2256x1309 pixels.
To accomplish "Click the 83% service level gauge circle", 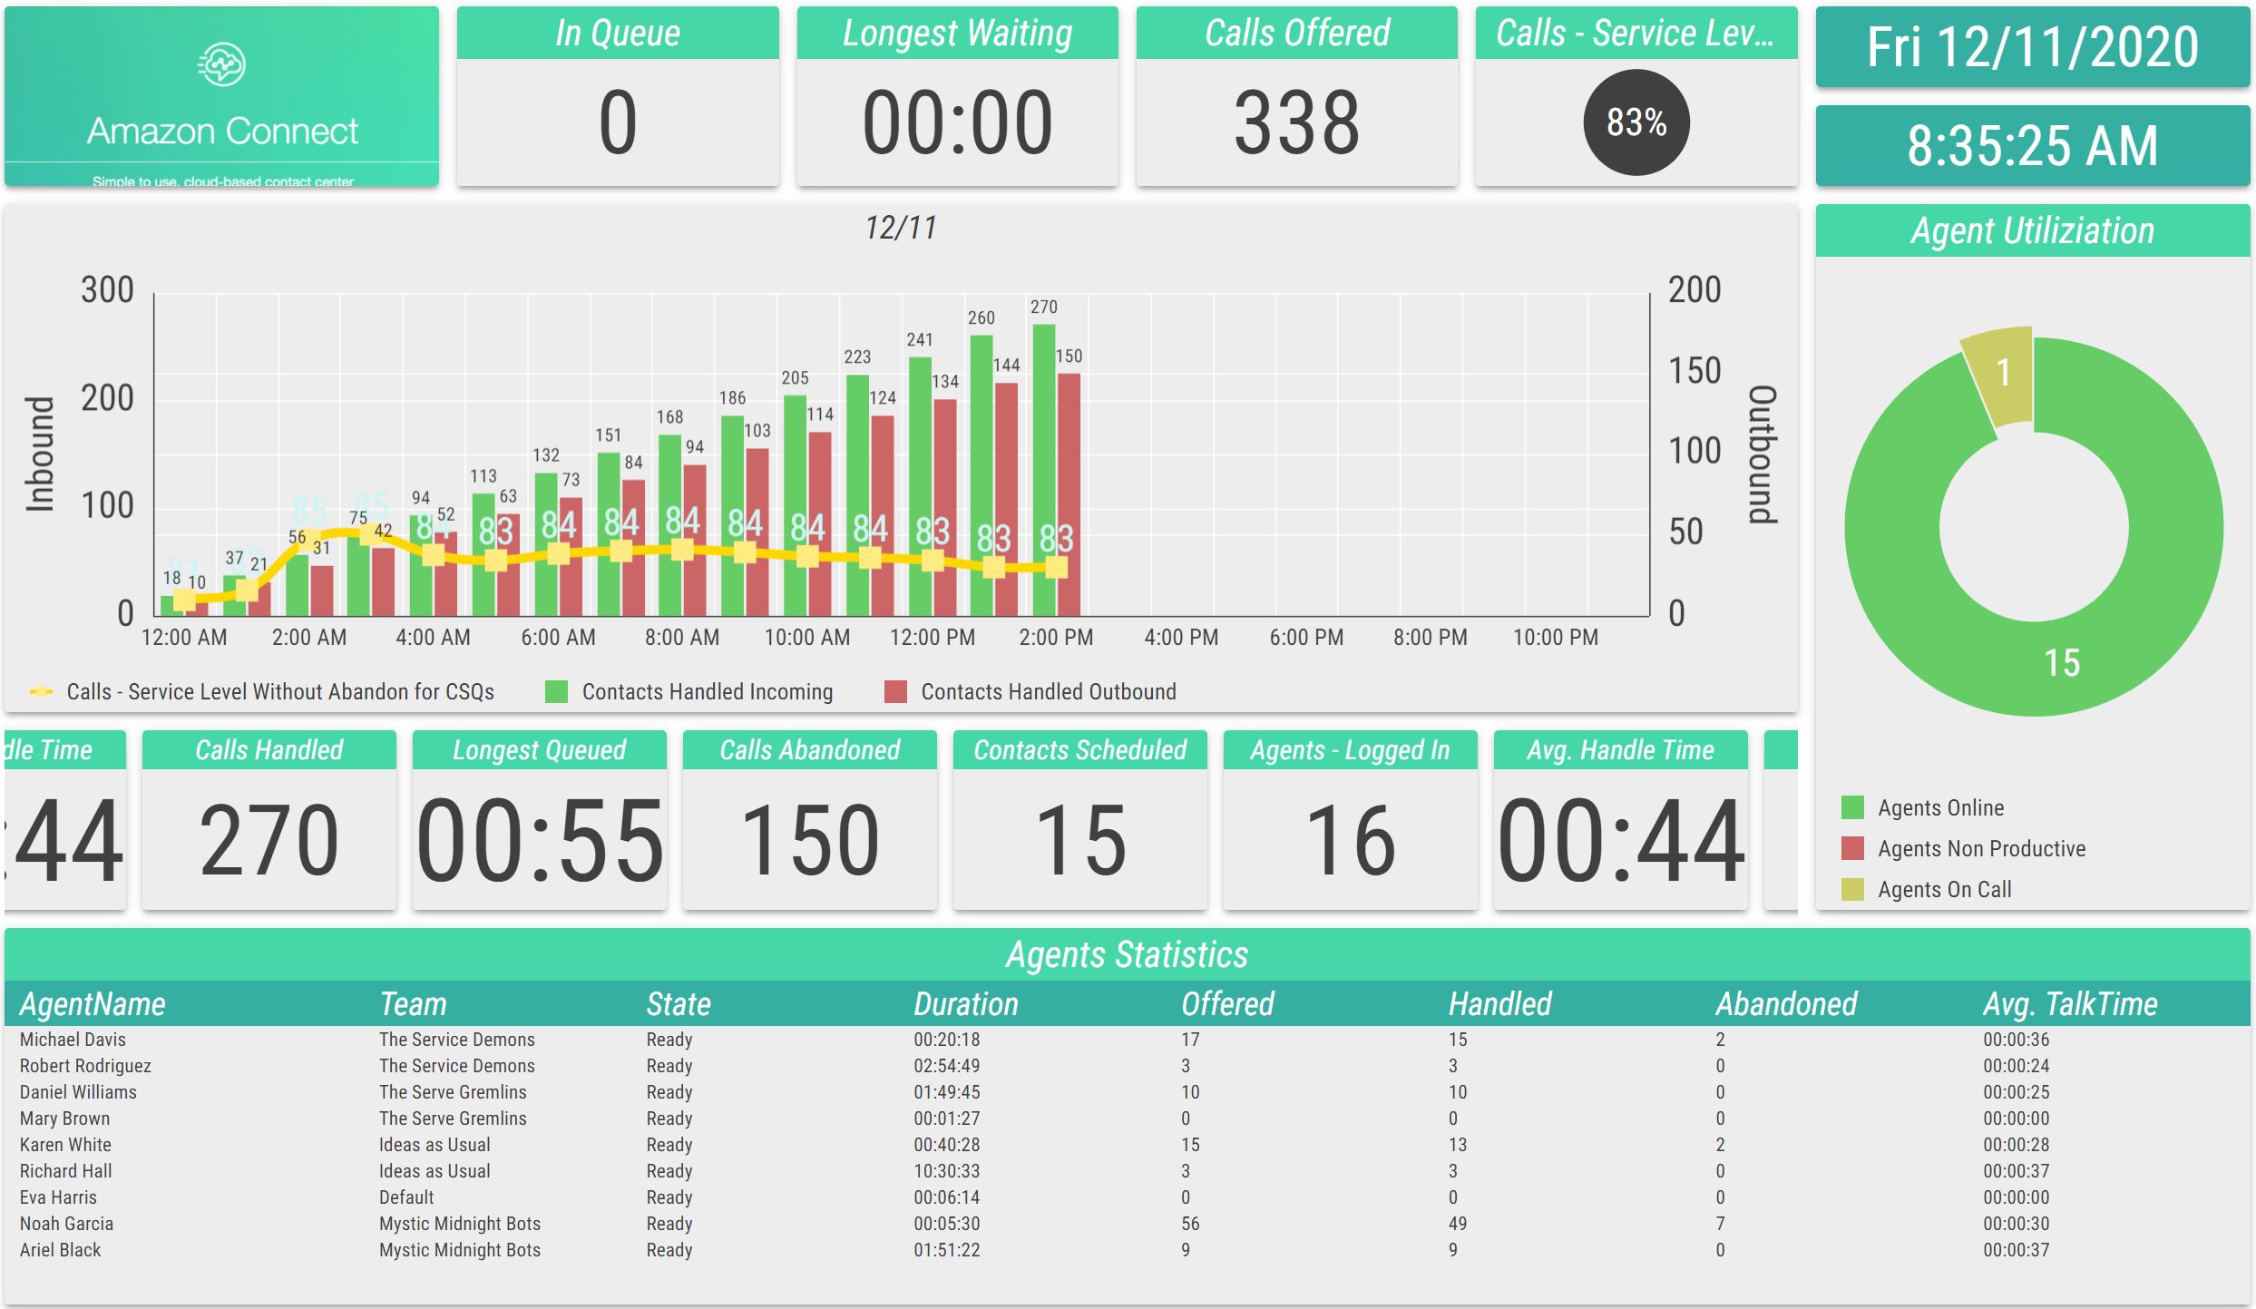I will 1636,122.
